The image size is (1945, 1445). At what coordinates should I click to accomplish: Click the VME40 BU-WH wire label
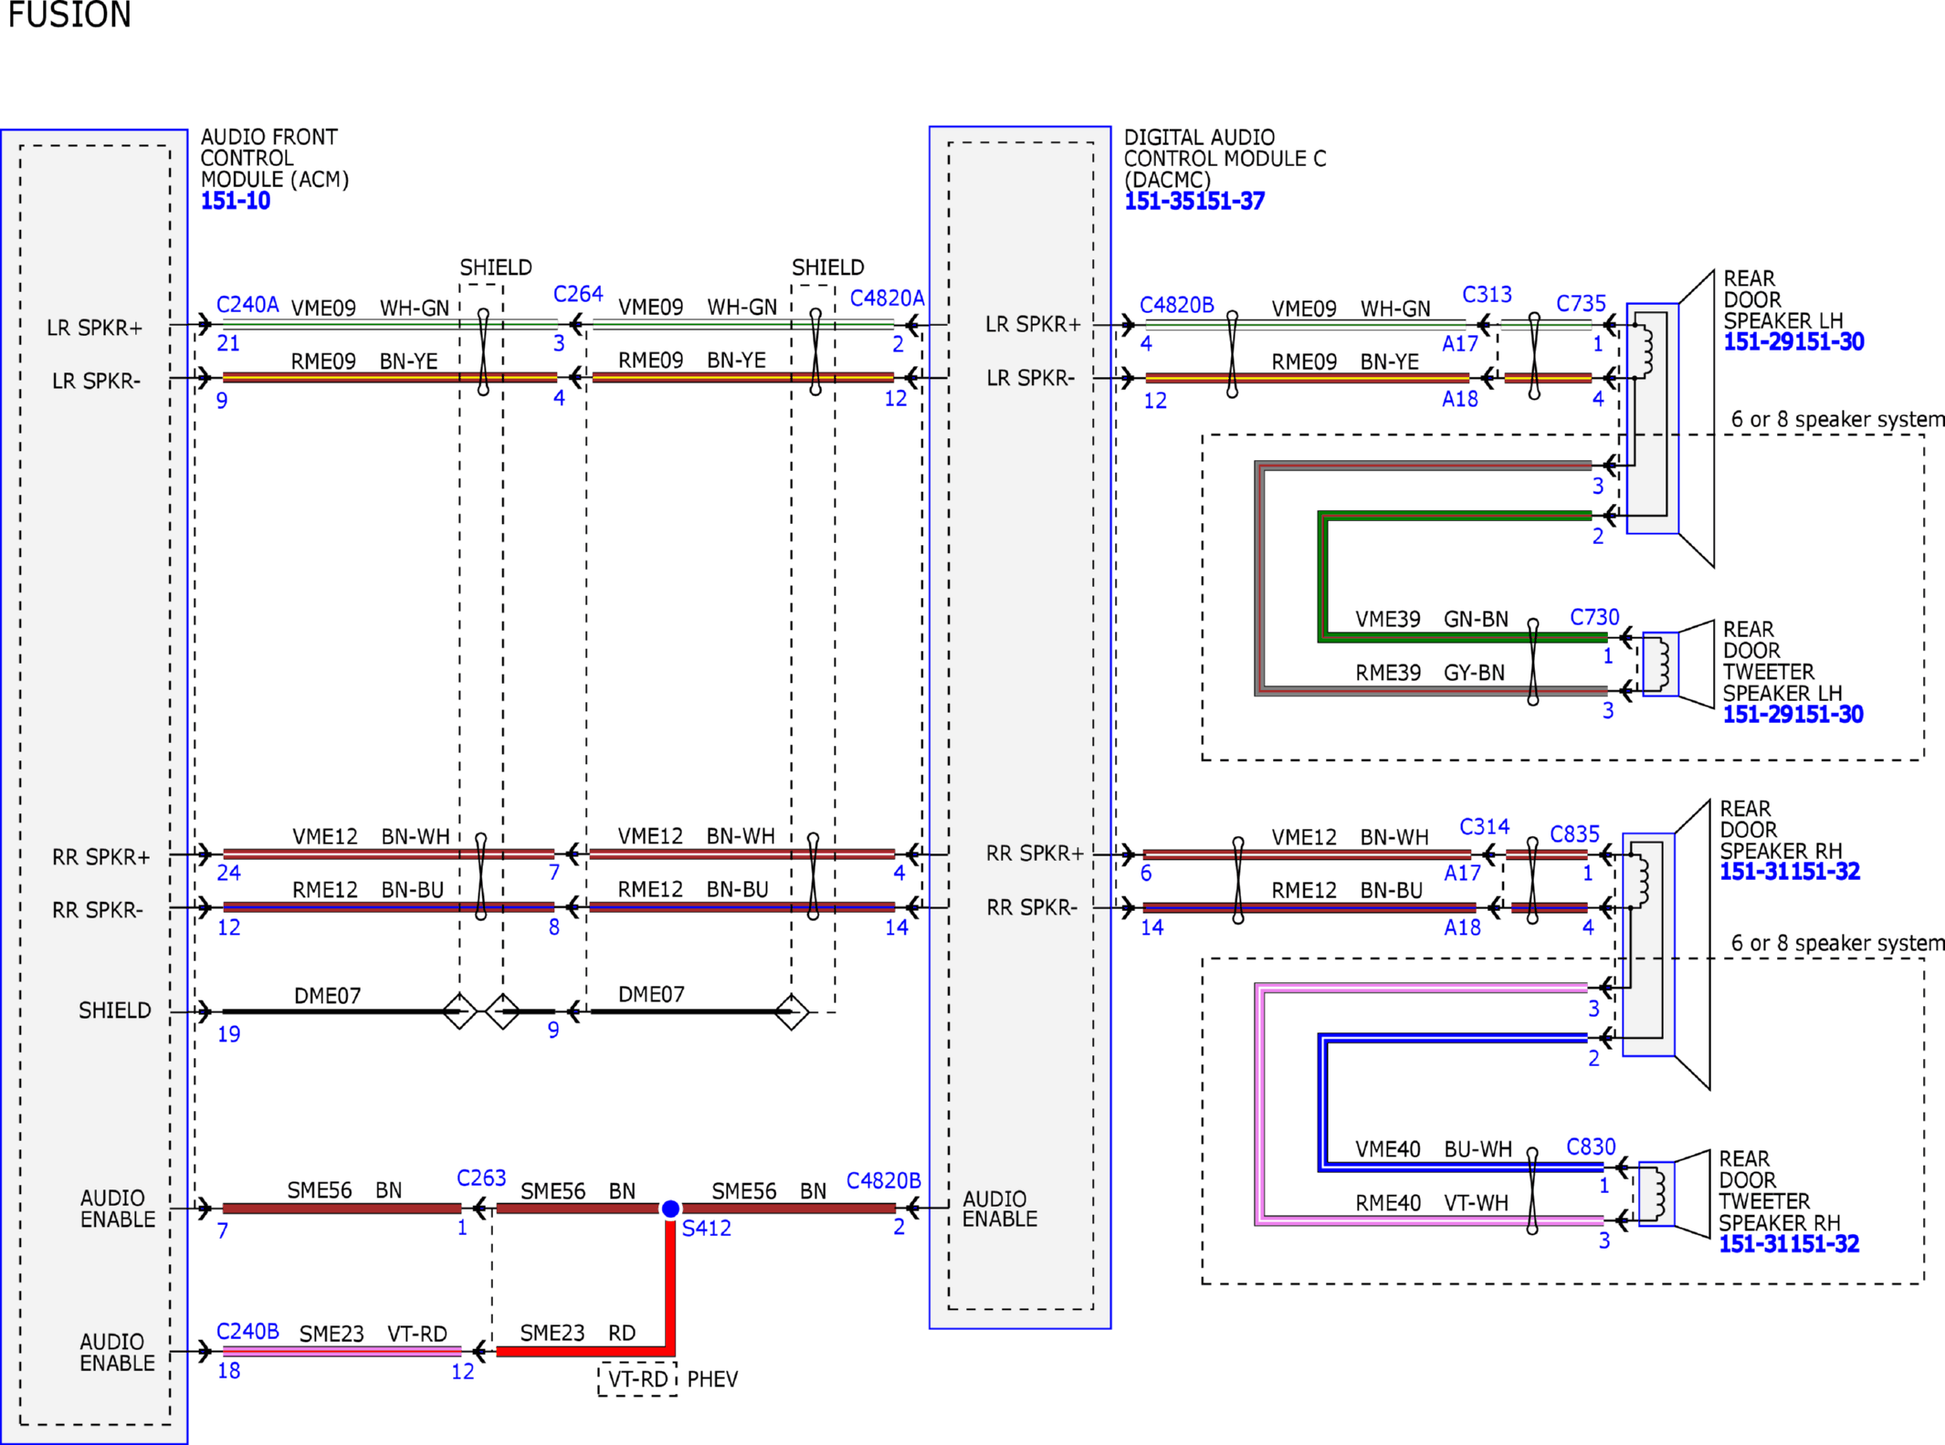(x=1434, y=1149)
